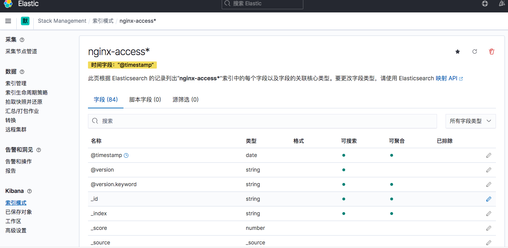The image size is (508, 248).
Task: Click the help icon beside 告警和洞见
Action: [39, 150]
